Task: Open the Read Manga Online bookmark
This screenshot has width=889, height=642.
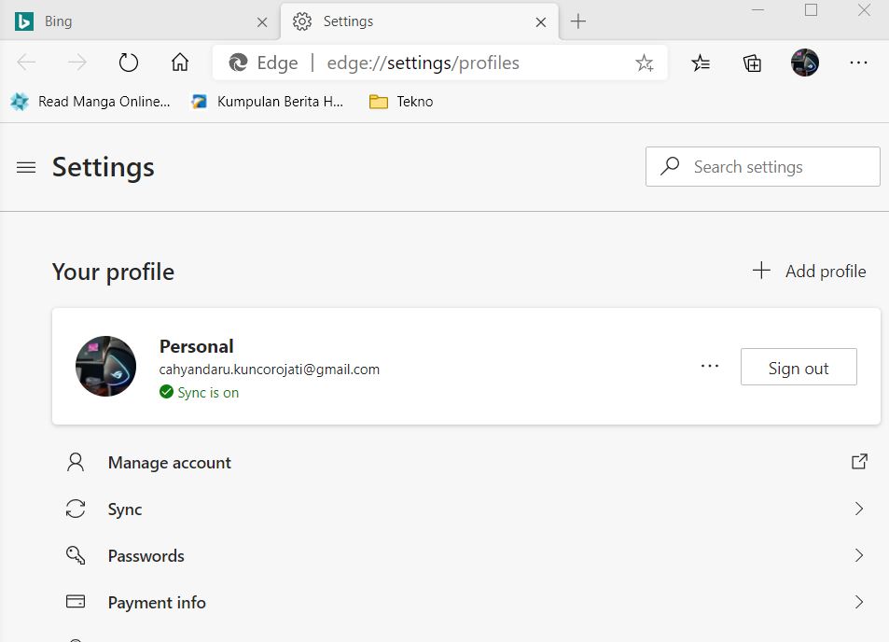Action: [x=89, y=101]
